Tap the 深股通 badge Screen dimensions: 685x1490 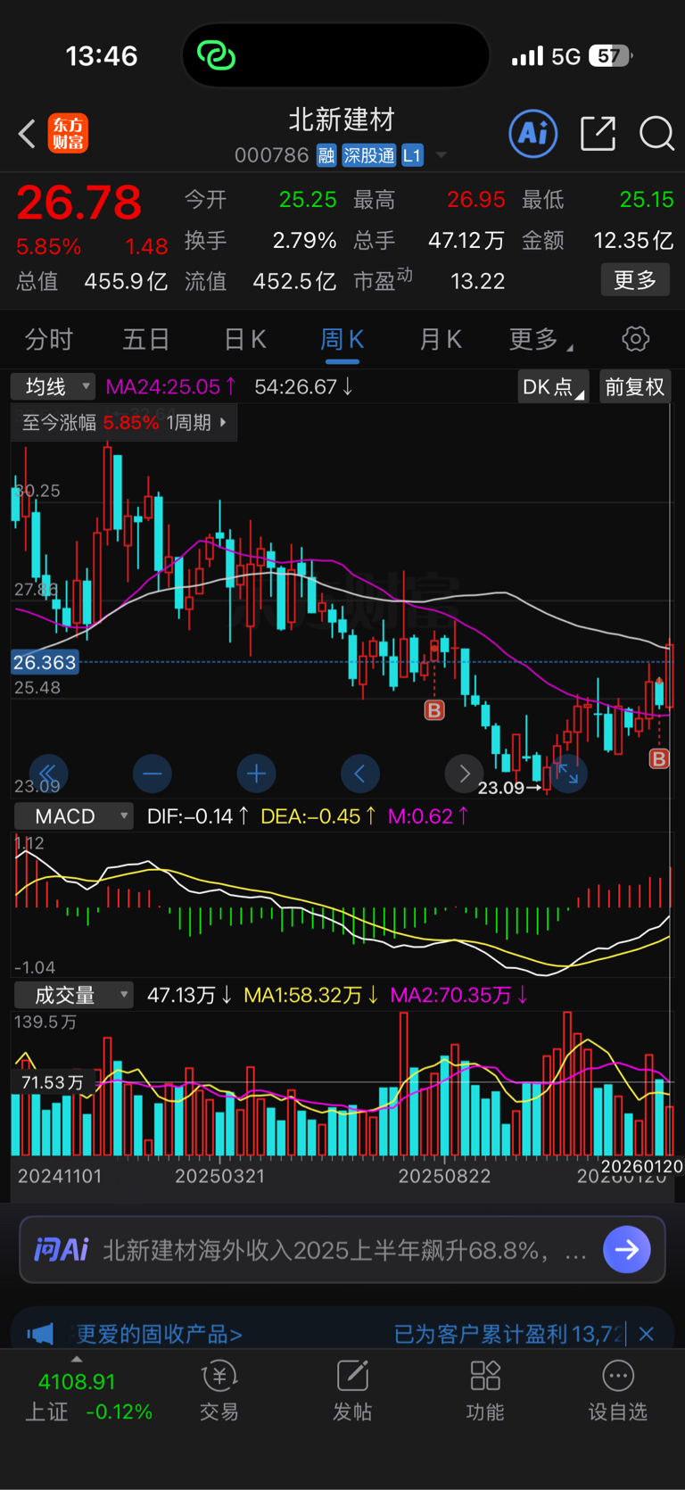369,156
